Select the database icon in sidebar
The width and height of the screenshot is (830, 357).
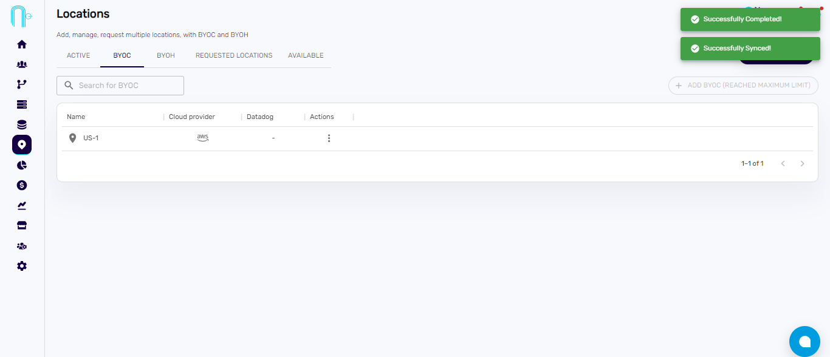[x=22, y=124]
